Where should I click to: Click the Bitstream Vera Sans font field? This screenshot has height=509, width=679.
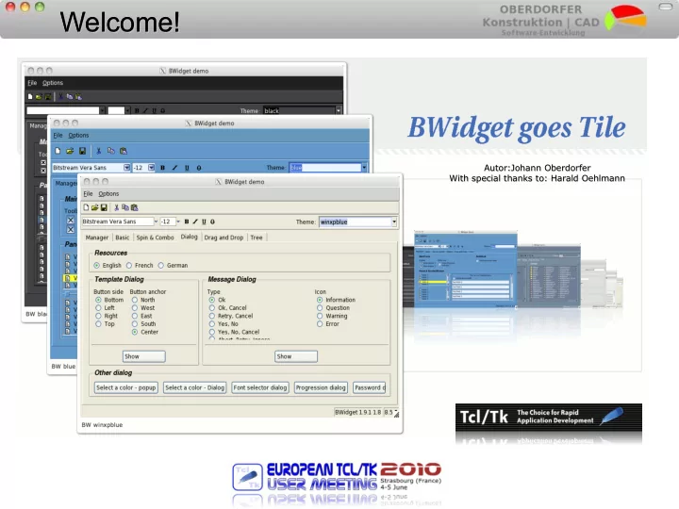pyautogui.click(x=117, y=222)
